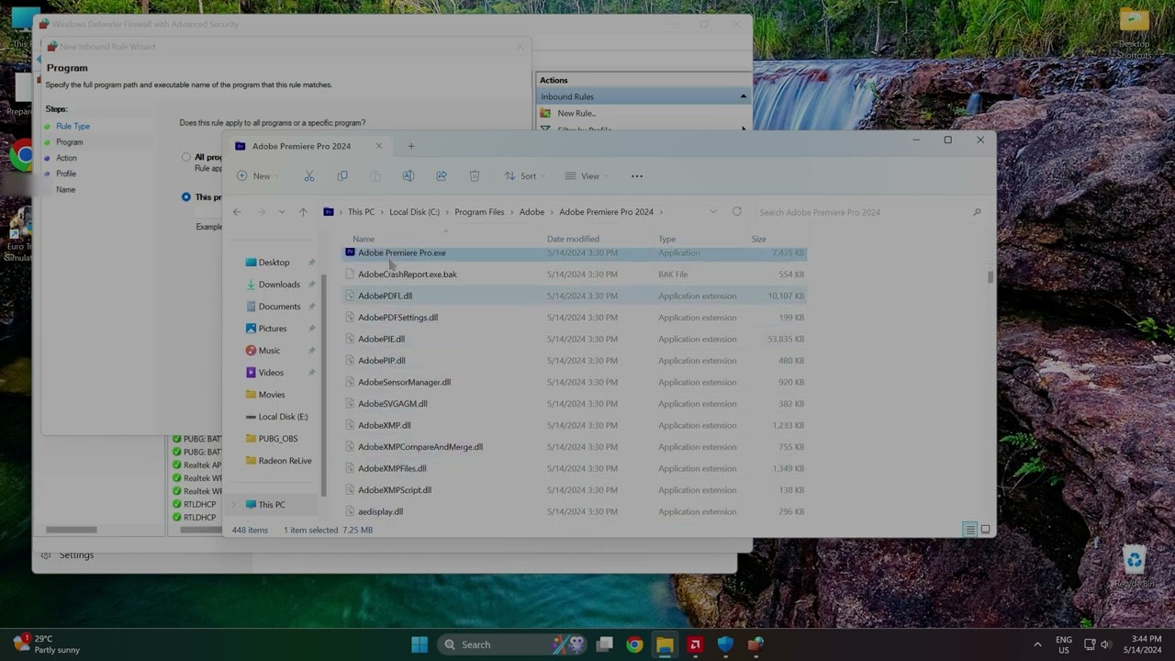
Task: Click the search magnifier icon in Explorer
Action: point(977,212)
